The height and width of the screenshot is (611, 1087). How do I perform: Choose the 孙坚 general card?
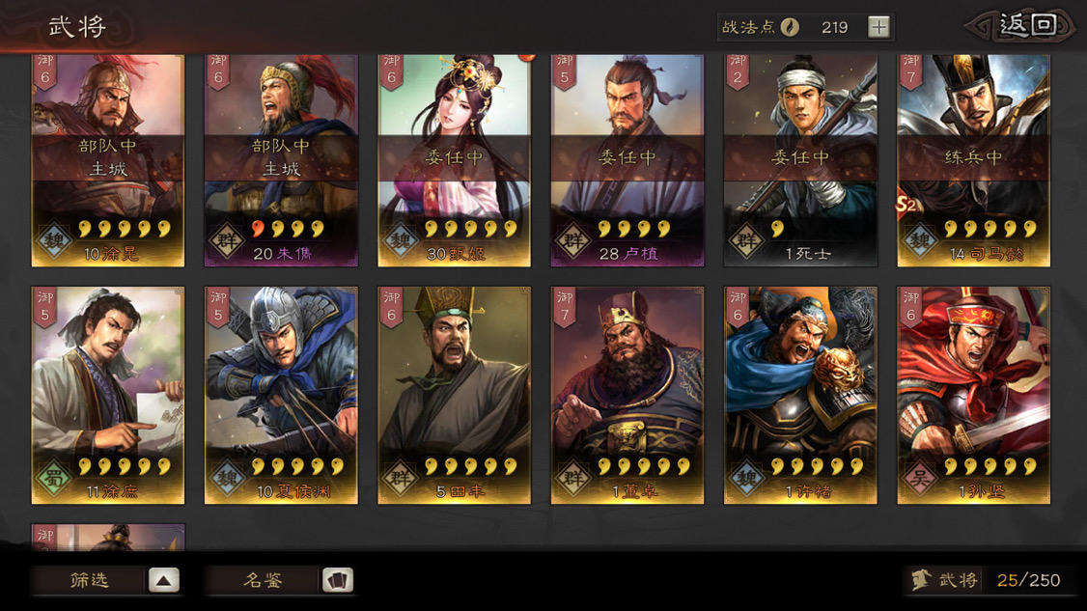coord(973,396)
